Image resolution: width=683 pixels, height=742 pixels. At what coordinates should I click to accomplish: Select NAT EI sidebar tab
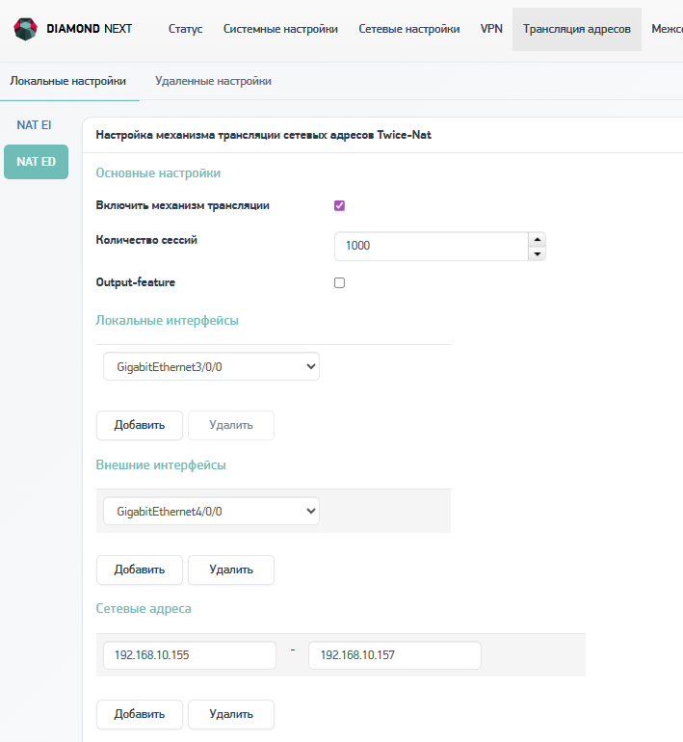[34, 125]
